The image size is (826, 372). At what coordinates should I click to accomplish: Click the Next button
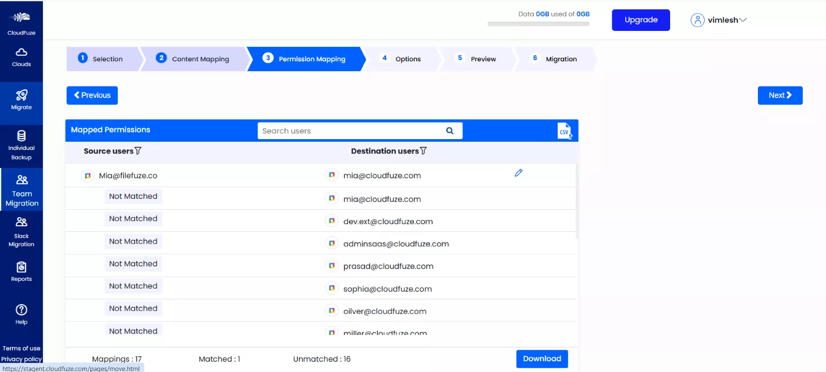780,95
